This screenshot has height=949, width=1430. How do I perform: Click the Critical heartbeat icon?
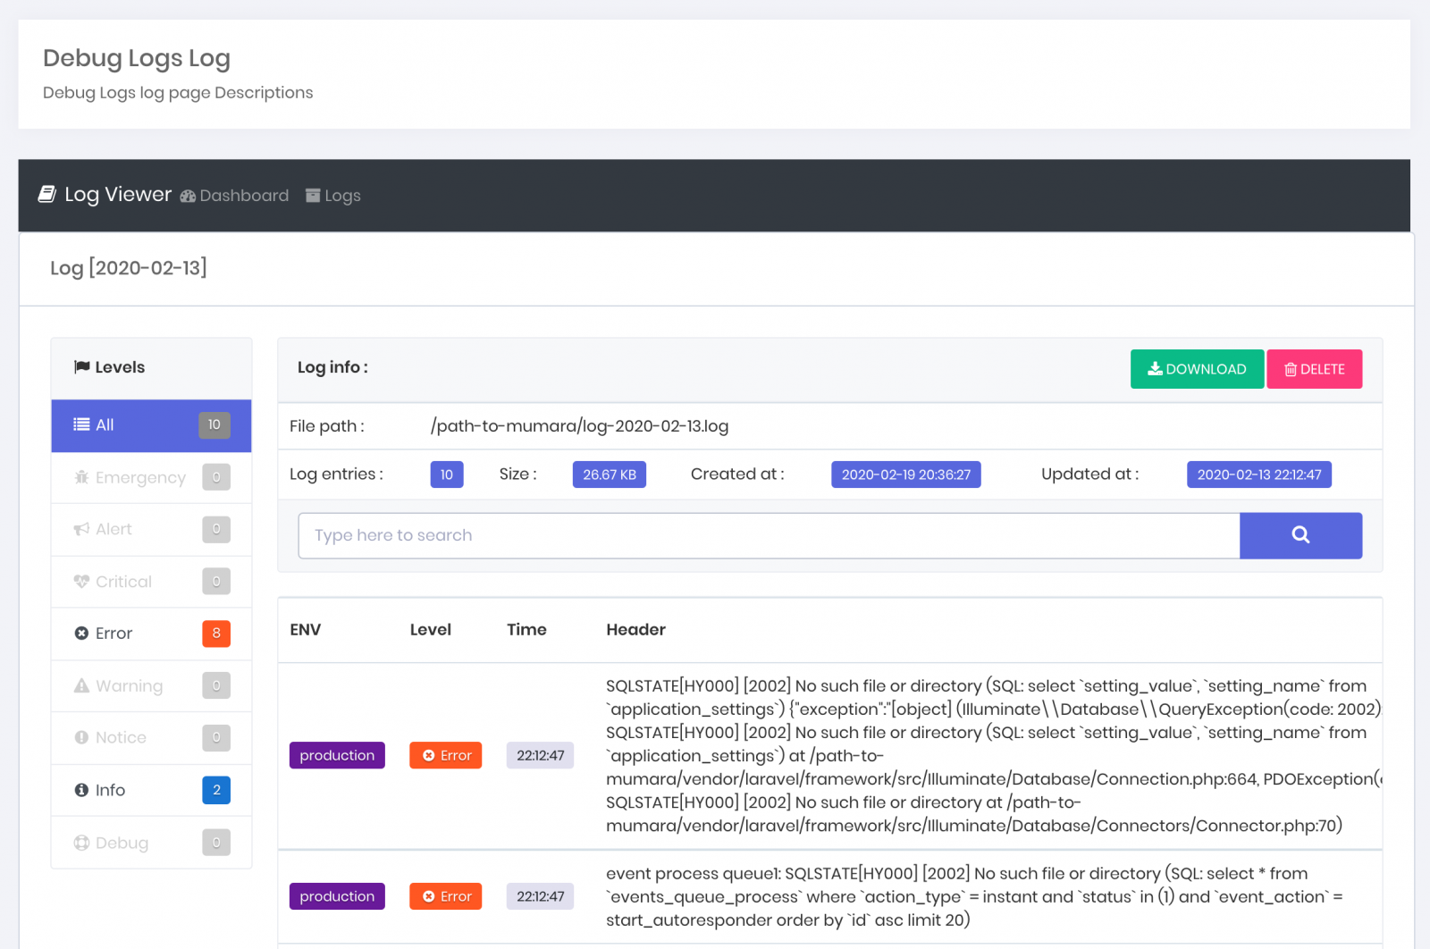(x=81, y=582)
